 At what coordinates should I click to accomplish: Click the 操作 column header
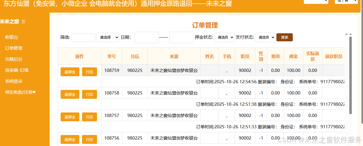[79, 56]
